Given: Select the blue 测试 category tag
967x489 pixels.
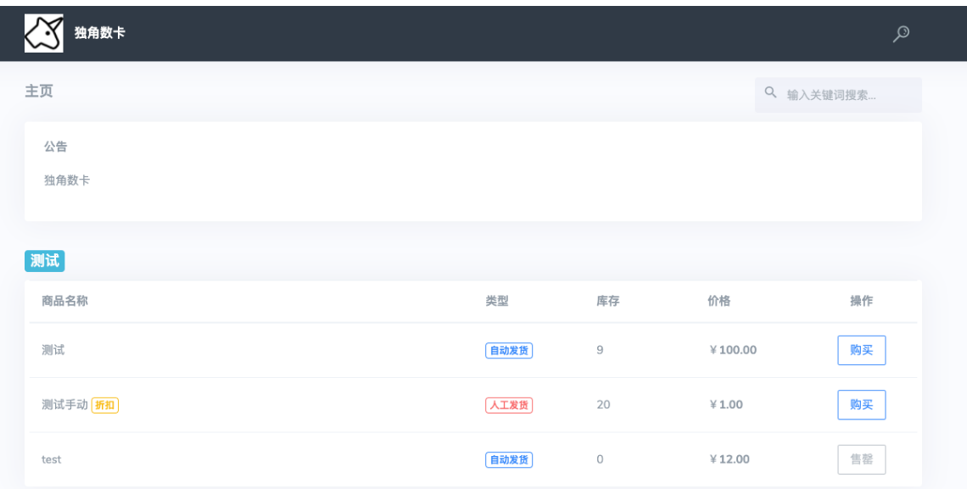Looking at the screenshot, I should click(45, 261).
